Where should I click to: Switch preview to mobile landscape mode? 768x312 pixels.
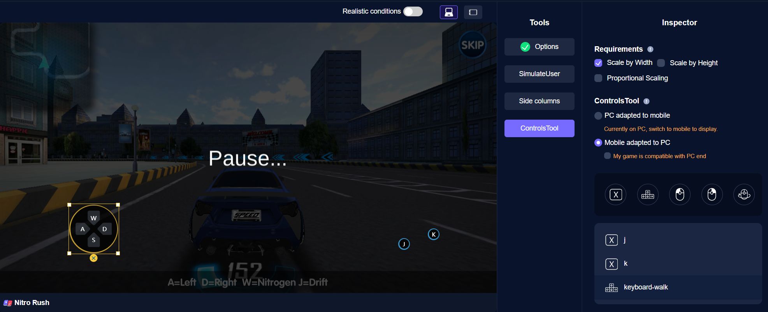473,12
